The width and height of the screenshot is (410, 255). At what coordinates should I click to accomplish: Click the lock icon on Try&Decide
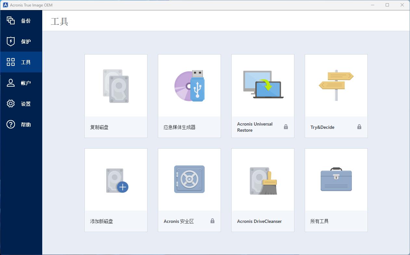point(359,127)
